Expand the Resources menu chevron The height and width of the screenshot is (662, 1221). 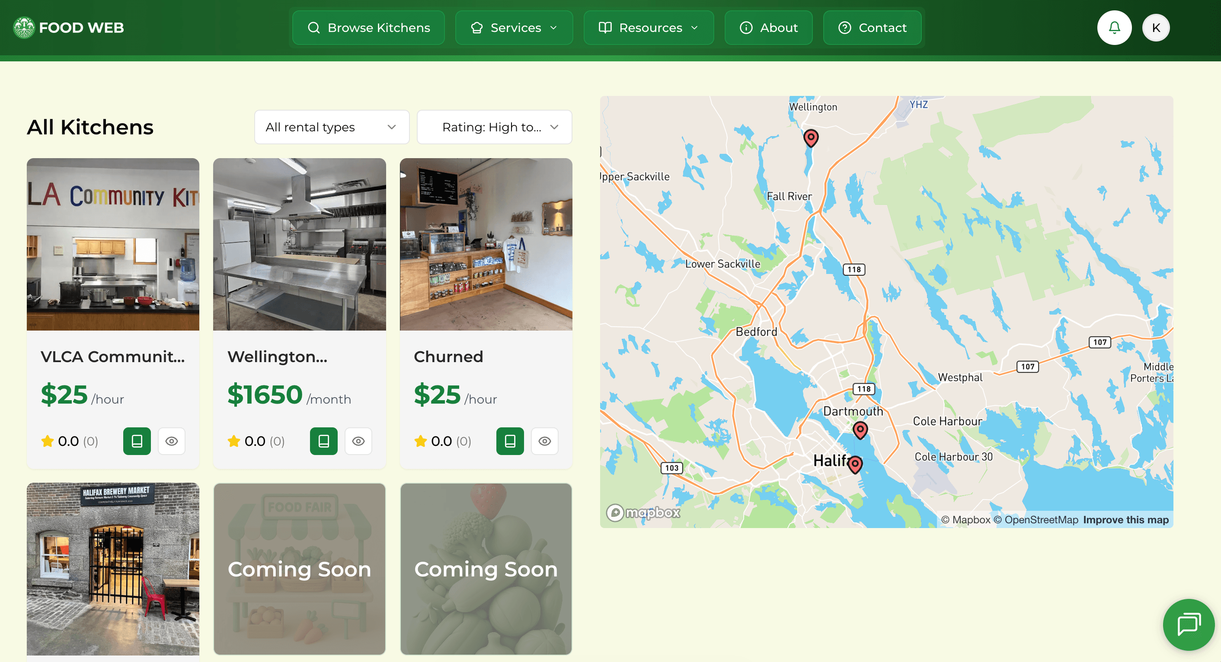694,28
